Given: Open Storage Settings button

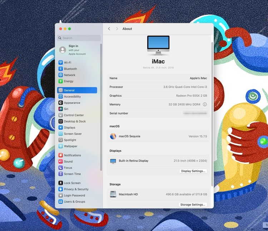Looking at the screenshot, I should click(193, 205).
